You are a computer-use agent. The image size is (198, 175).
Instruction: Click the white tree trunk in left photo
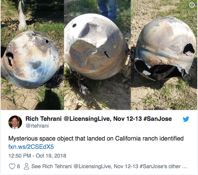[22, 14]
